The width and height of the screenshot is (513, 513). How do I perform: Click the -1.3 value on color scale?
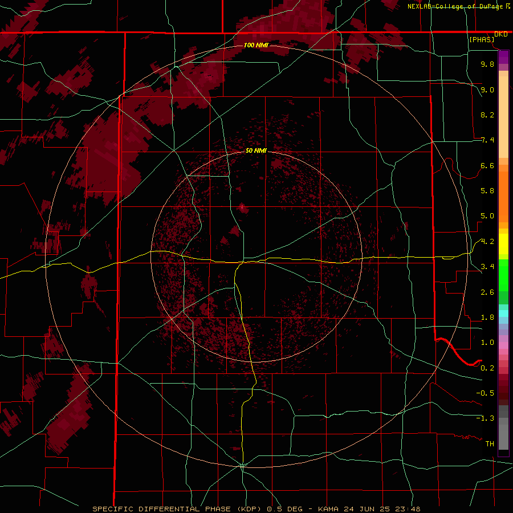click(x=485, y=418)
